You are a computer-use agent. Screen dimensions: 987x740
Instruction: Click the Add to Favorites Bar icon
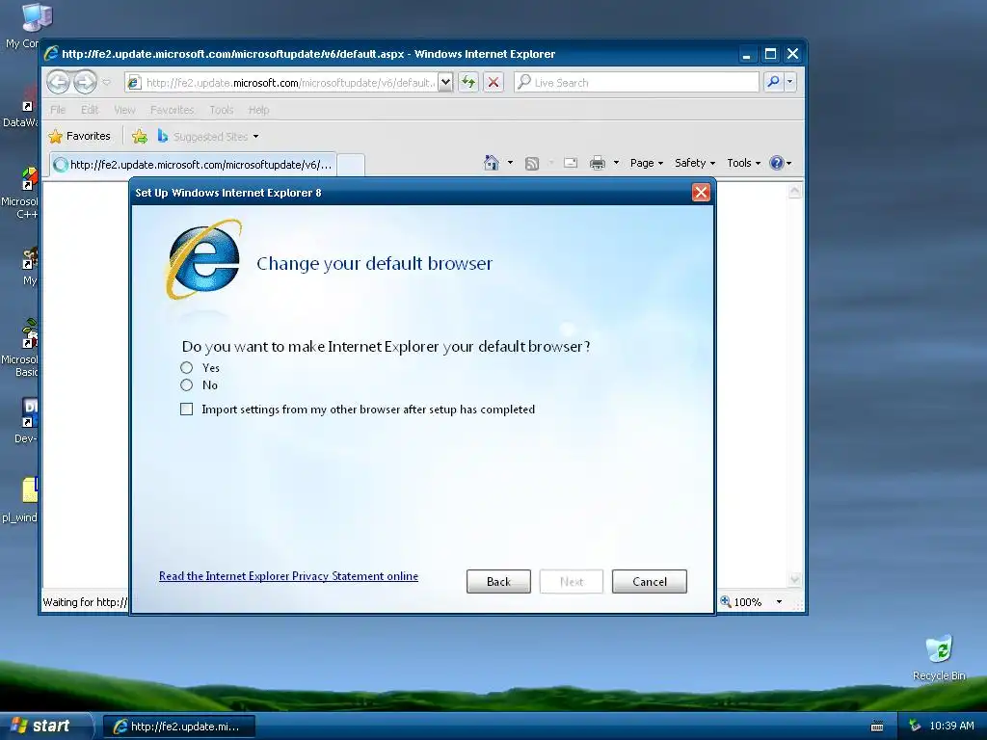click(140, 136)
